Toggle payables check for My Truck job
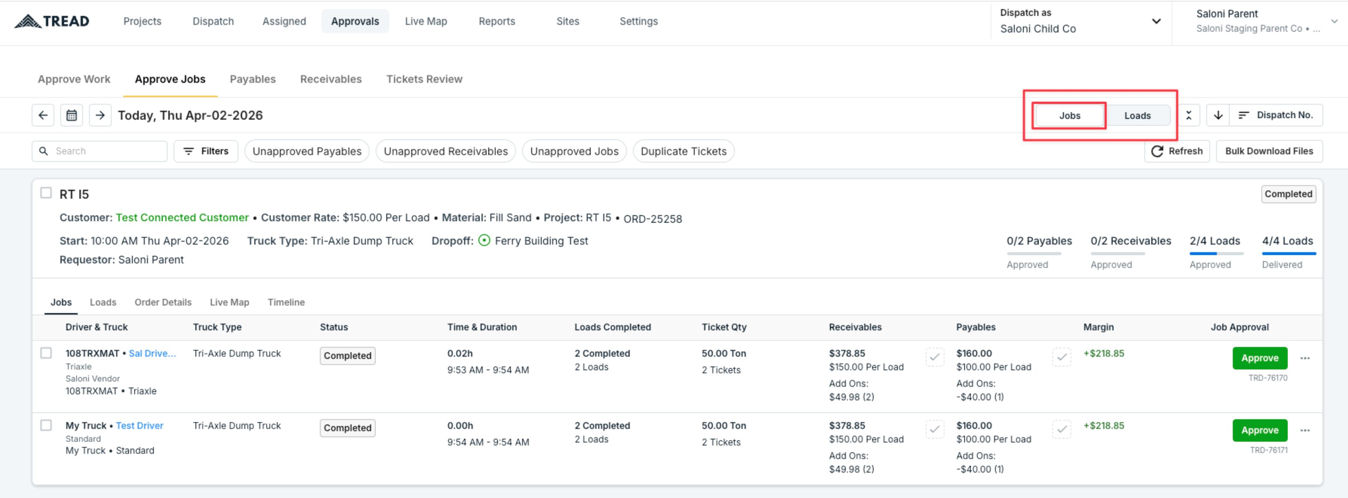 coord(1061,430)
